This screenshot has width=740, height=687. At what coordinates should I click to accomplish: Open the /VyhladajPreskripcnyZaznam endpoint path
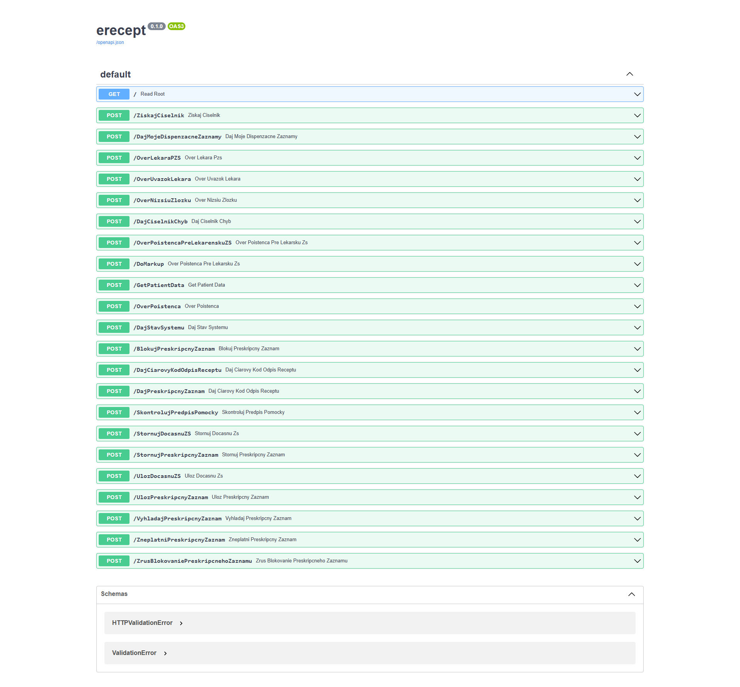[178, 519]
